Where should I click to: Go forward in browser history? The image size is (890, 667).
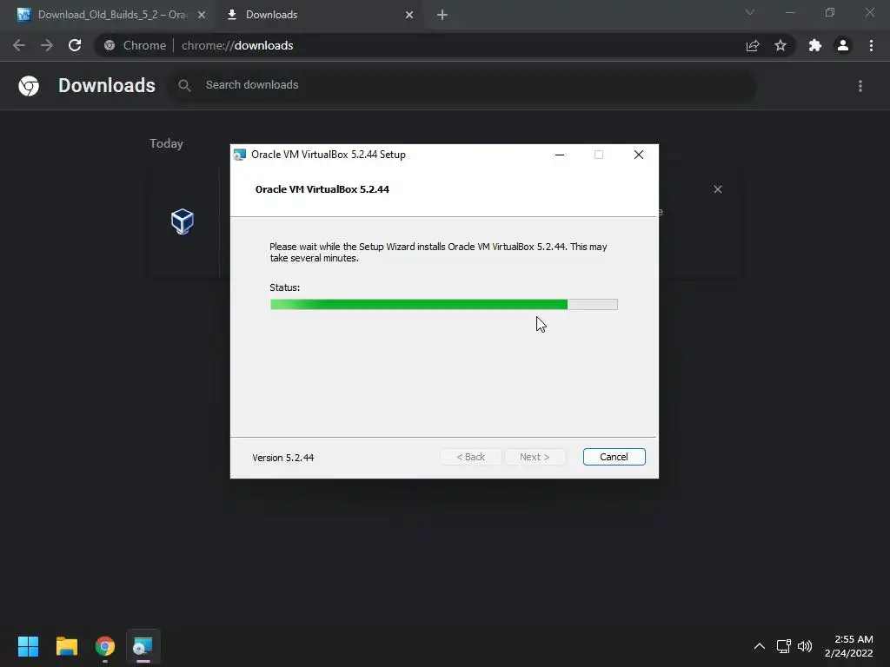point(47,45)
